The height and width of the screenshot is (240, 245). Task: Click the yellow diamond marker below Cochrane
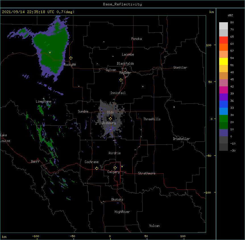tap(97, 168)
